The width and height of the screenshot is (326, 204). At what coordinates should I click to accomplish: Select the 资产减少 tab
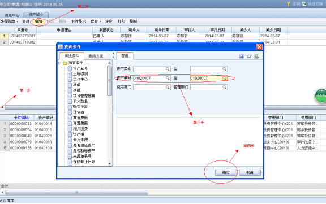[x=36, y=15]
